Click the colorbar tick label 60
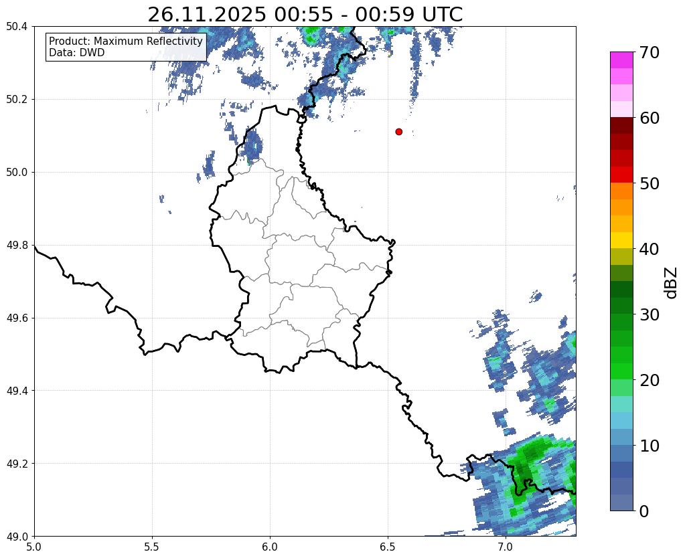The image size is (685, 558). tap(649, 118)
